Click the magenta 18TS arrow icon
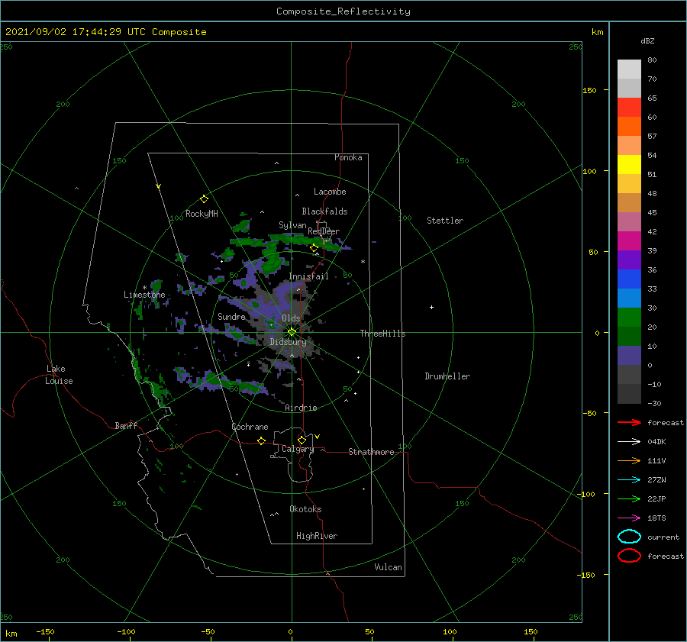 (x=629, y=518)
